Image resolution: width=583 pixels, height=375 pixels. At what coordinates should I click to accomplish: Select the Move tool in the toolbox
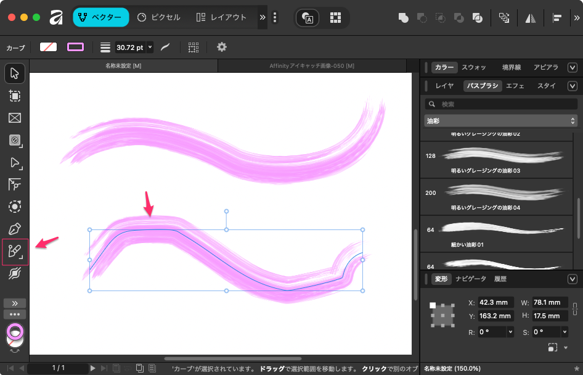point(15,73)
